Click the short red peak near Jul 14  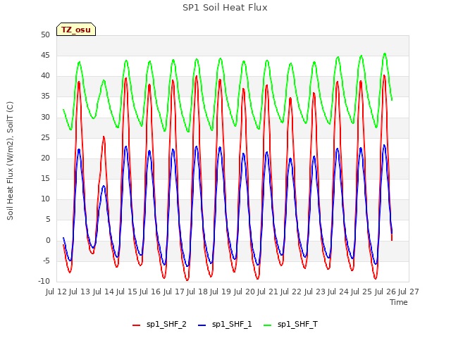pos(104,137)
